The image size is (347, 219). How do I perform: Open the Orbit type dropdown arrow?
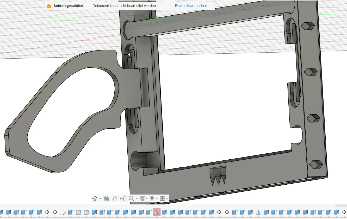click(x=101, y=199)
